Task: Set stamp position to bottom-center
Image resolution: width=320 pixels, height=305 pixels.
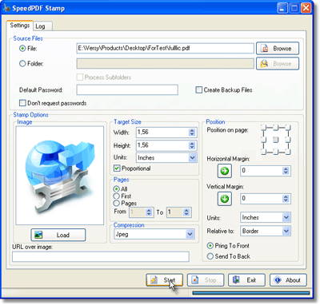Action: click(276, 152)
